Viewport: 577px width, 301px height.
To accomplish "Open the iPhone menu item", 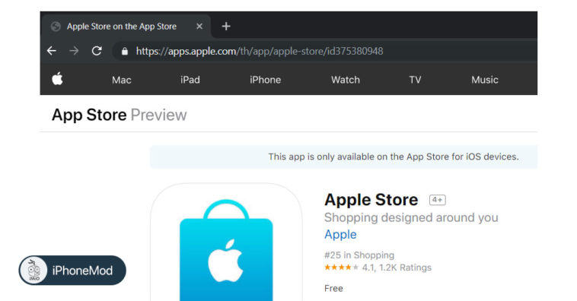I will 265,80.
